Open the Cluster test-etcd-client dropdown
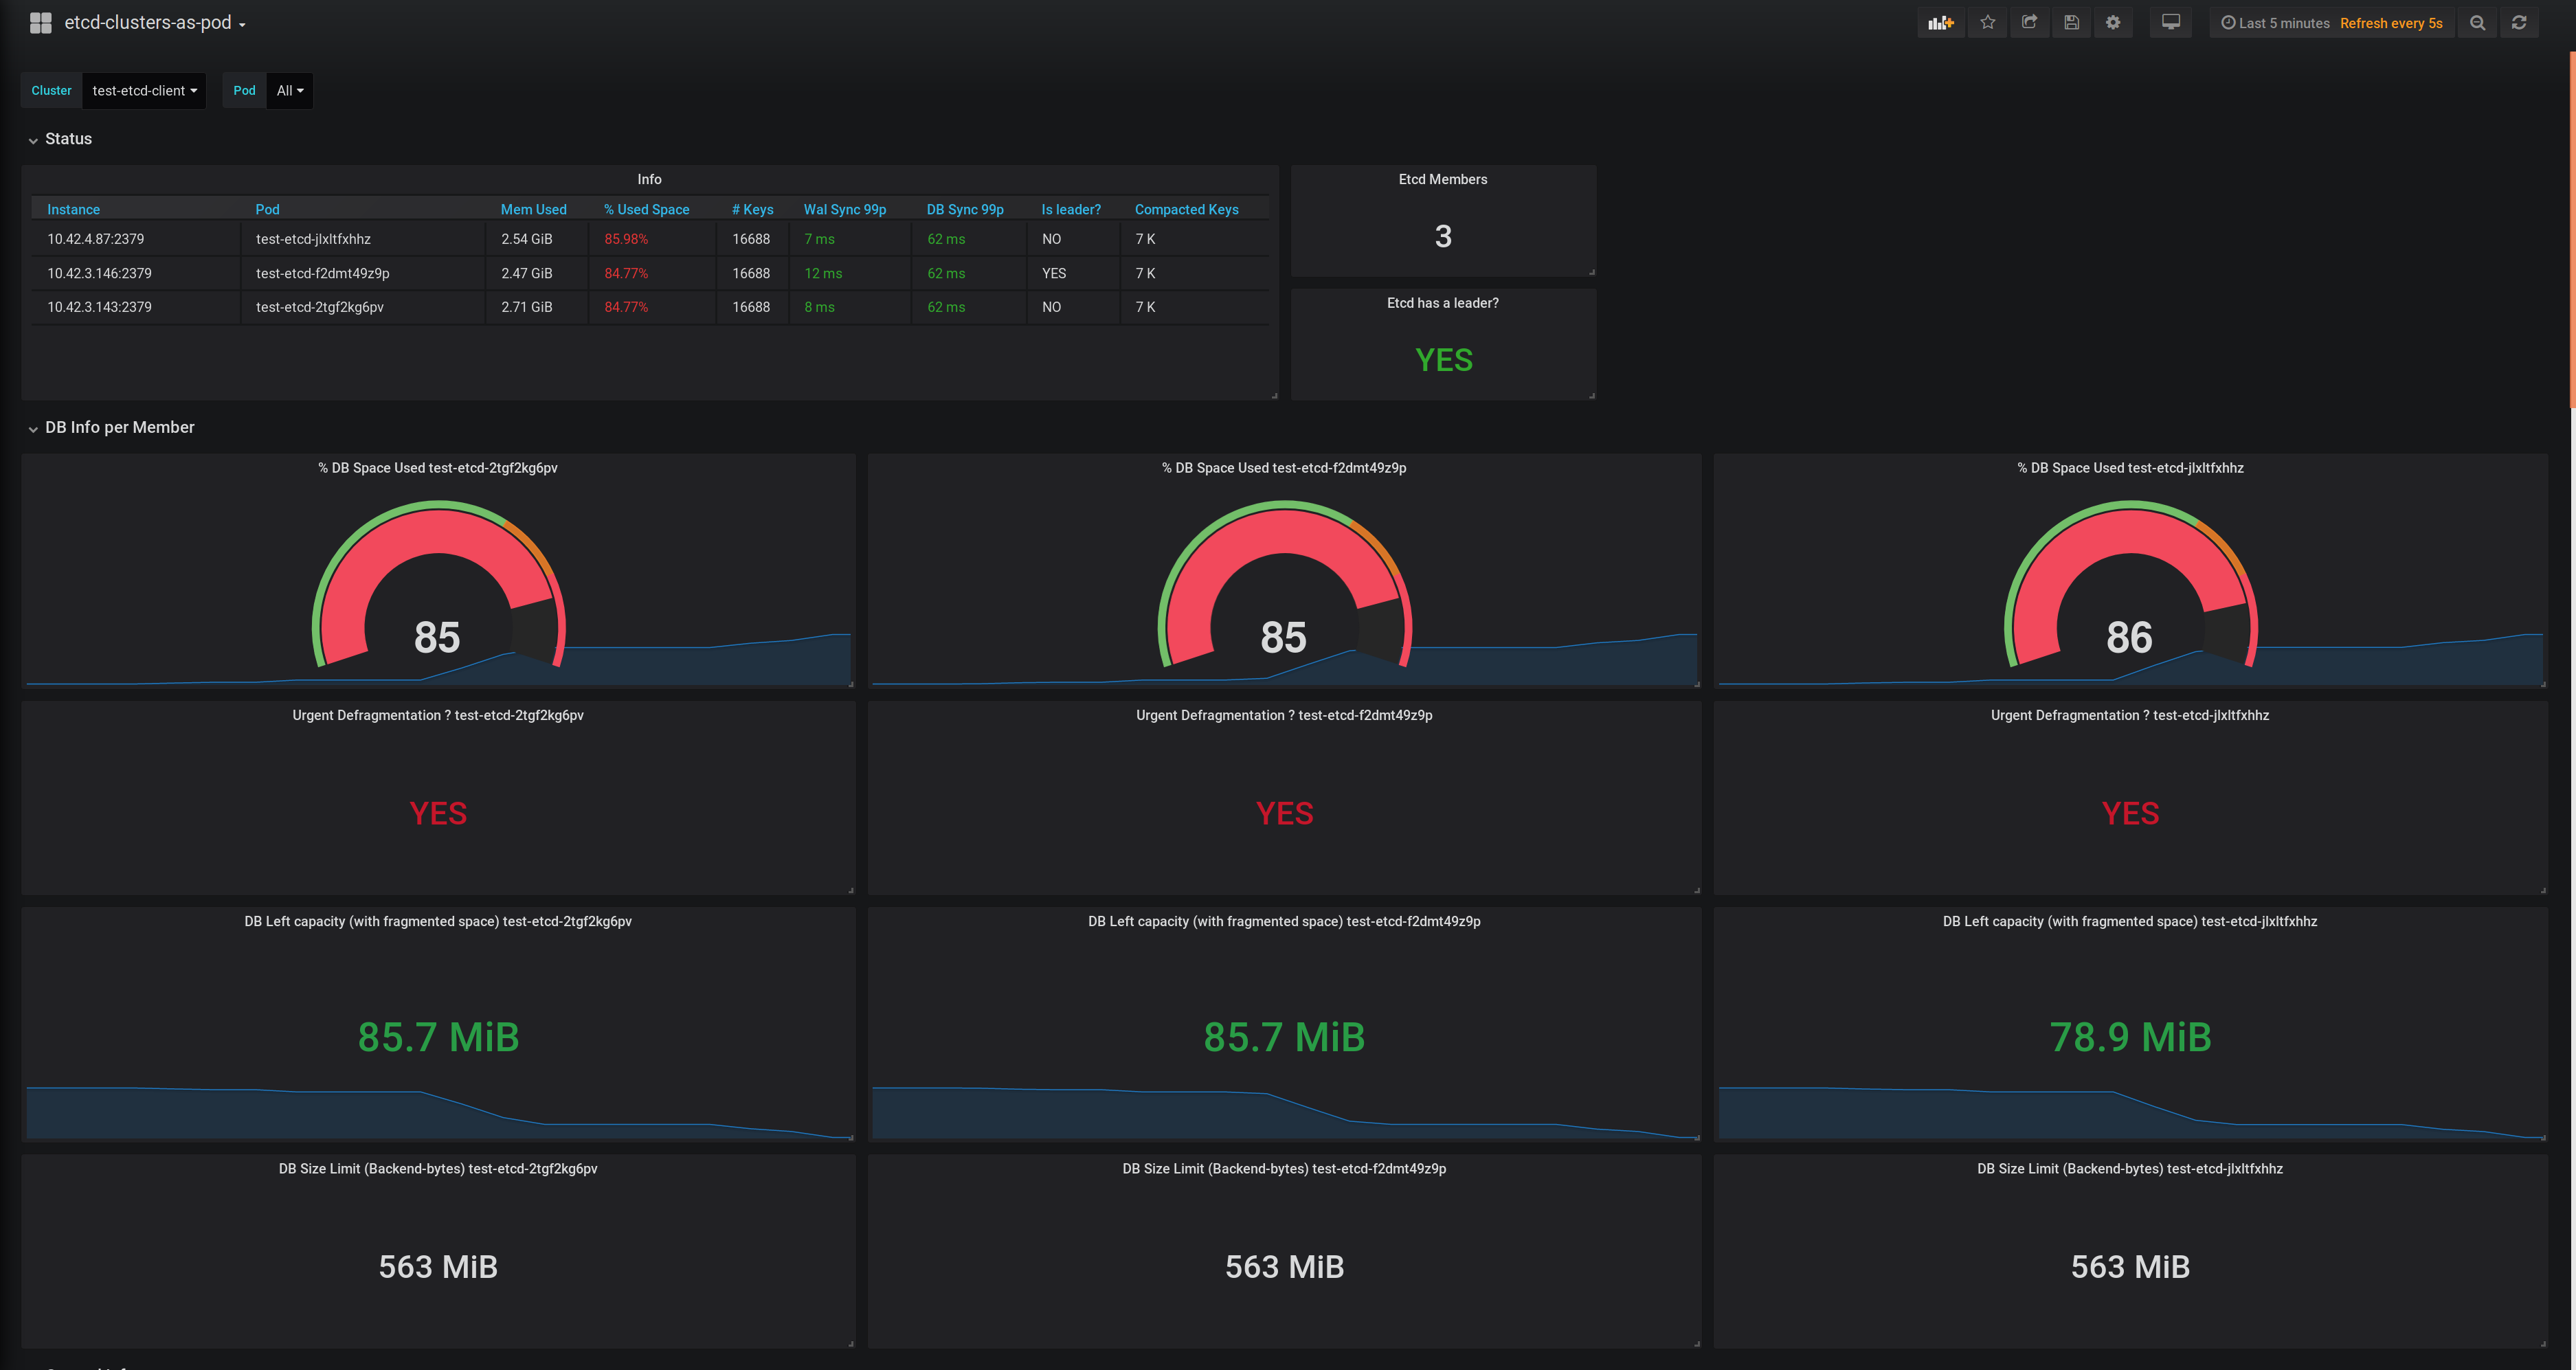Viewport: 2576px width, 1370px height. (x=144, y=91)
